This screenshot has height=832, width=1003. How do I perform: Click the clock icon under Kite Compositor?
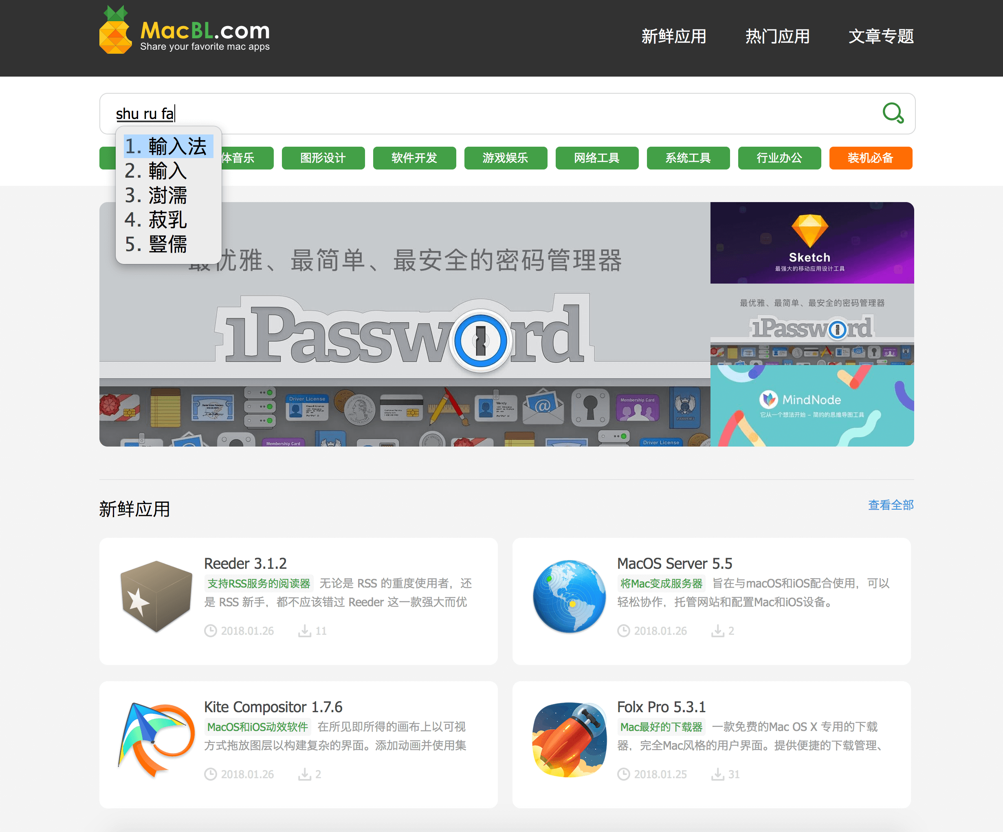click(x=211, y=774)
